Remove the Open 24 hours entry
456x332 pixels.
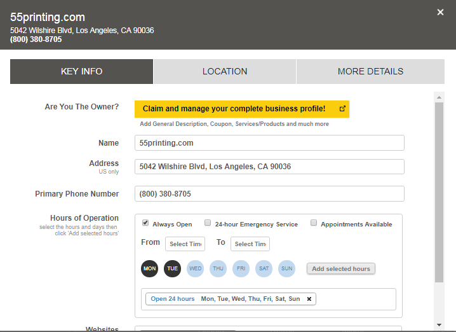[x=309, y=299]
